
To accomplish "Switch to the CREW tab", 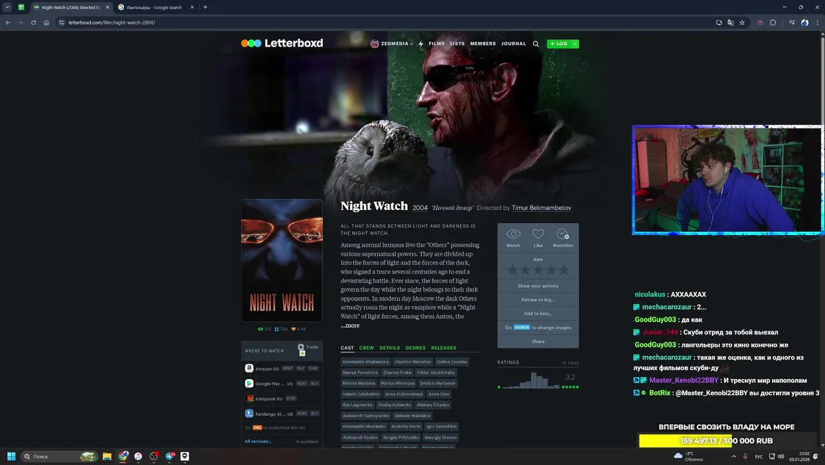I will tap(366, 348).
